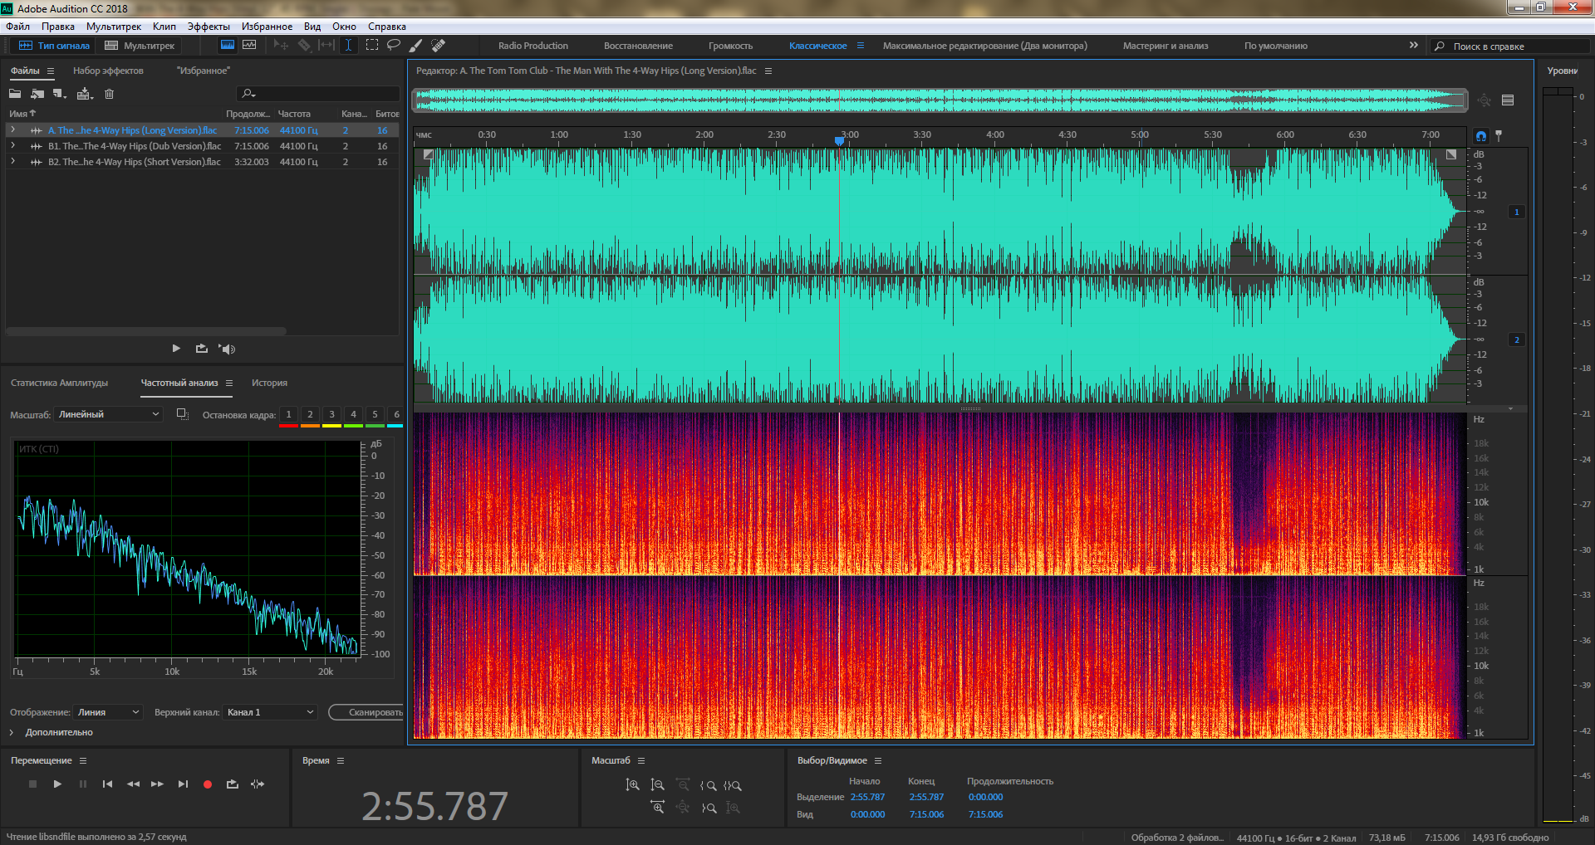1595x845 pixels.
Task: Select the Marquee Selection tool
Action: (371, 46)
